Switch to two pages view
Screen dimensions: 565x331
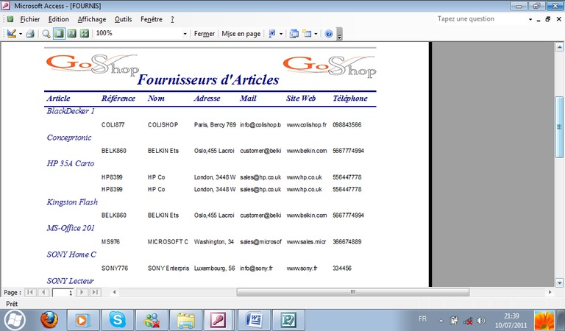tap(71, 34)
